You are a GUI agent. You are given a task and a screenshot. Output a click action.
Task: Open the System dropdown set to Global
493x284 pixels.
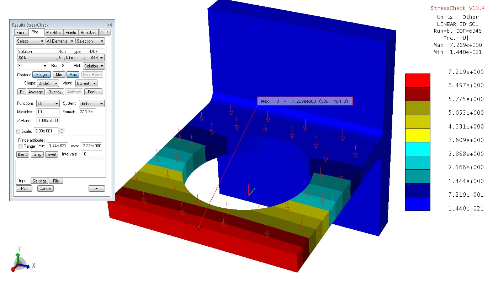pyautogui.click(x=91, y=103)
